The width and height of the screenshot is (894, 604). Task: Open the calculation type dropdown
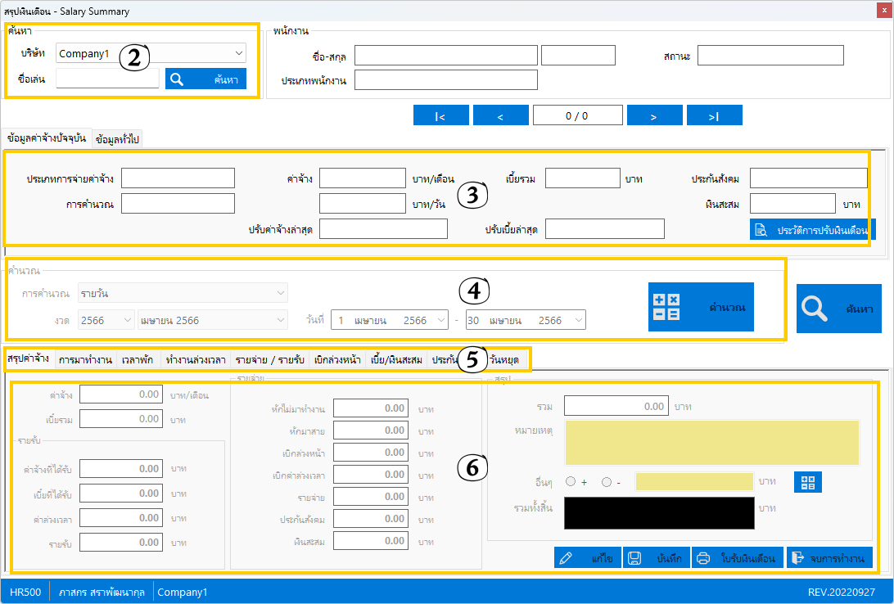click(x=183, y=292)
